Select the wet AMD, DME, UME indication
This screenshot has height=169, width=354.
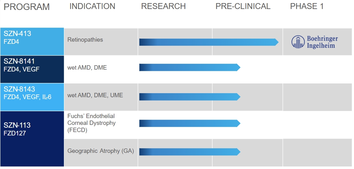click(x=95, y=95)
